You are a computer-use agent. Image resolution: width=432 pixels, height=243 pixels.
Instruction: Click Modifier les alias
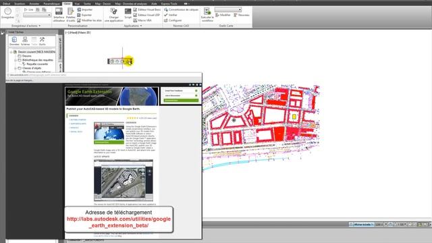pyautogui.click(x=90, y=20)
